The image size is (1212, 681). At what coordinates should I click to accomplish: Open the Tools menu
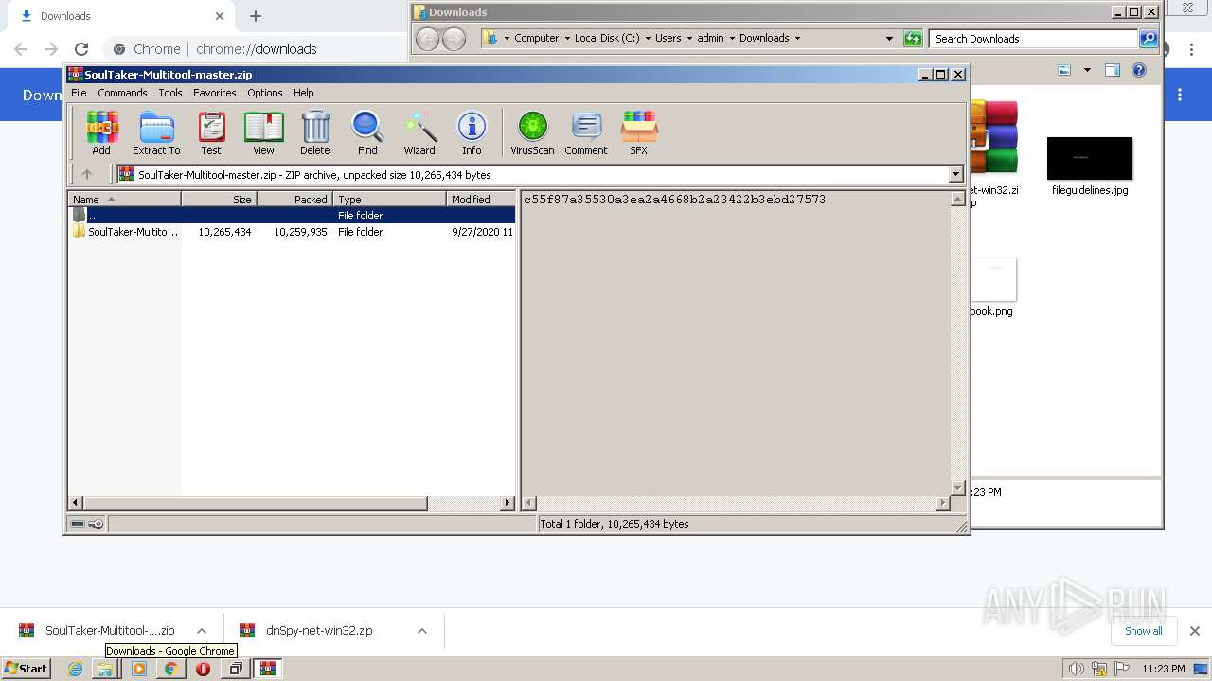170,93
